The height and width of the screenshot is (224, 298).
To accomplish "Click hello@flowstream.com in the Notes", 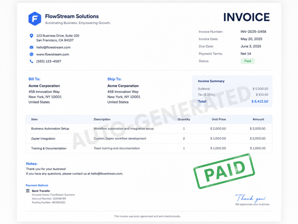I will pyautogui.click(x=107, y=174).
